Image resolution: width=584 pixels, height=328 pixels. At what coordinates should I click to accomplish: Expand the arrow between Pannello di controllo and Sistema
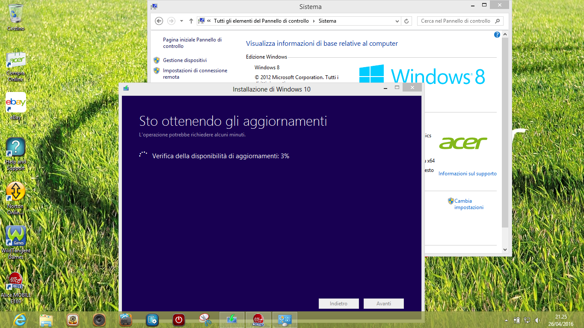314,21
